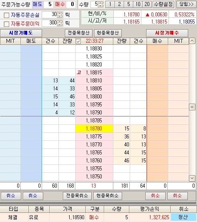Select quantity preset 20
The height and width of the screenshot is (222, 197).
pyautogui.click(x=147, y=4)
